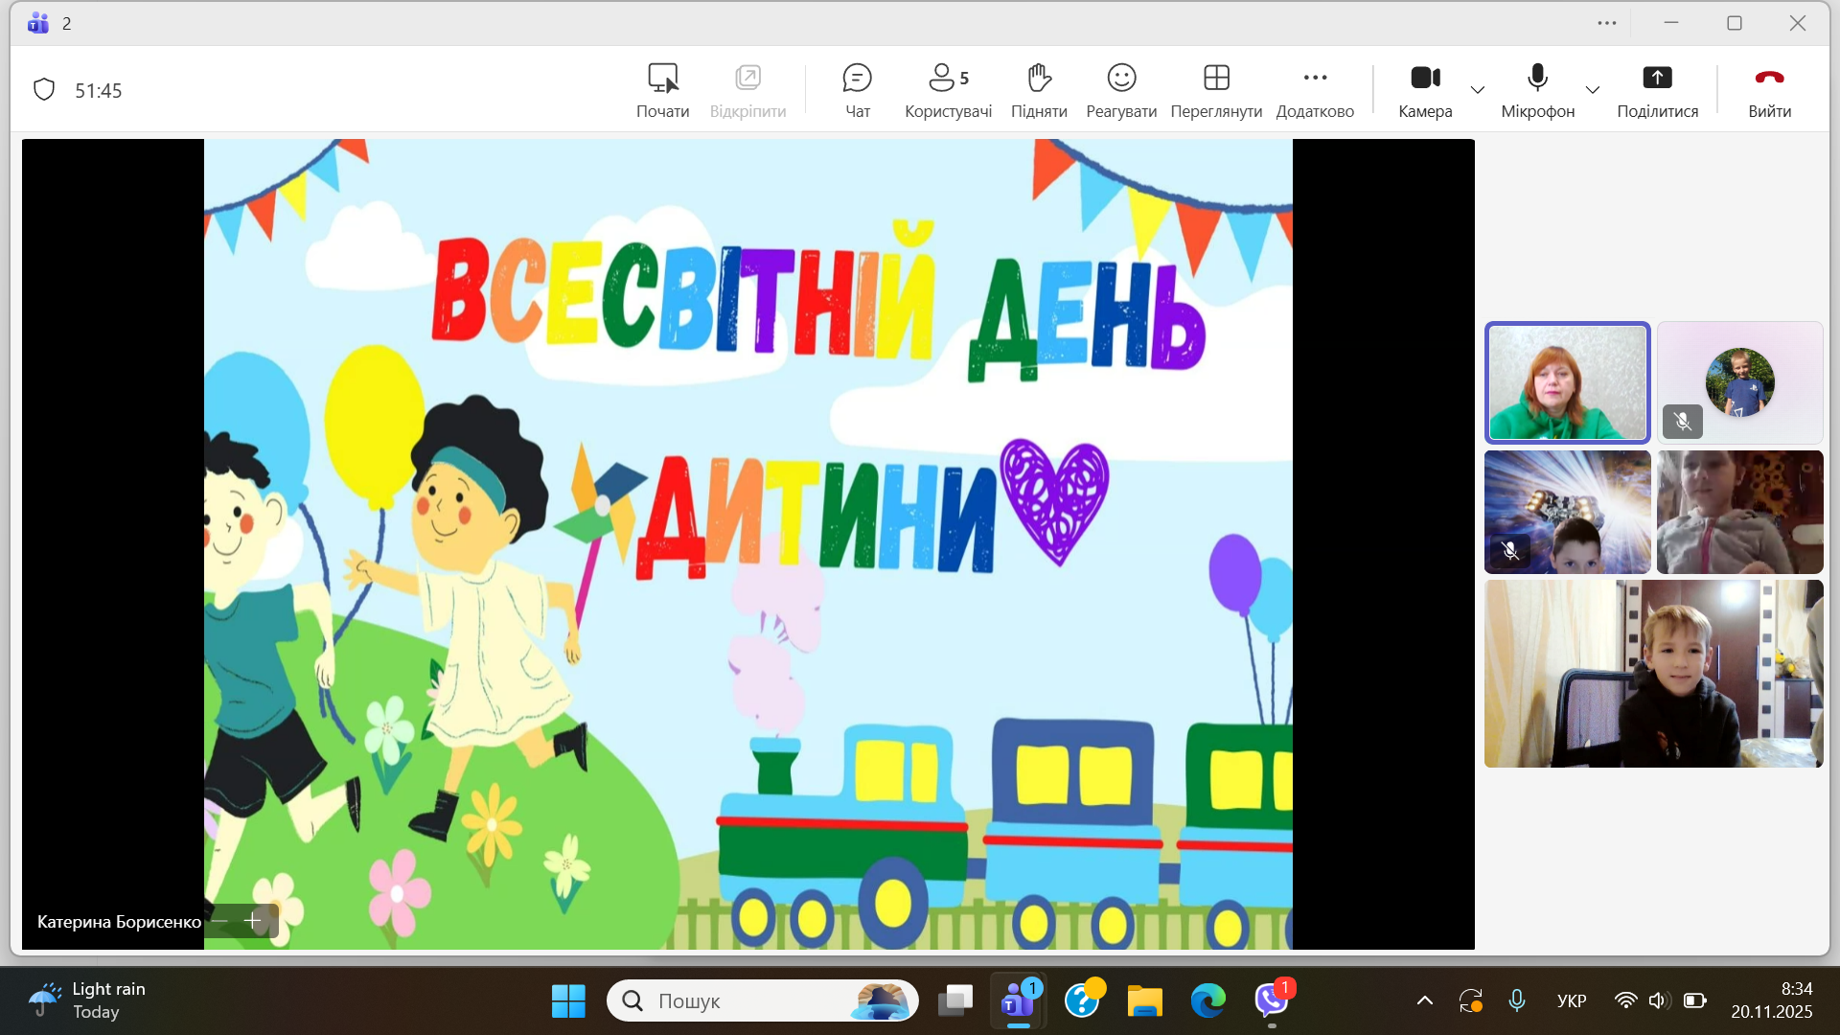Zoom in shared content plus button
The image size is (1840, 1035).
point(253,921)
